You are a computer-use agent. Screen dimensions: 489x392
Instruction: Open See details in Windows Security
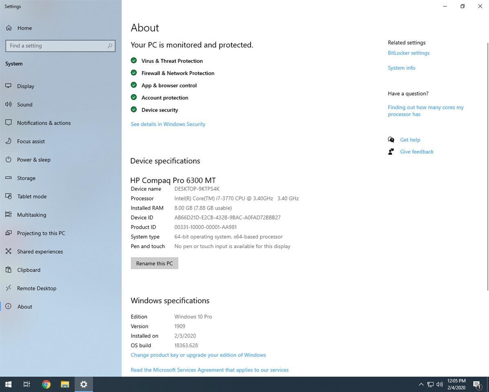[168, 124]
